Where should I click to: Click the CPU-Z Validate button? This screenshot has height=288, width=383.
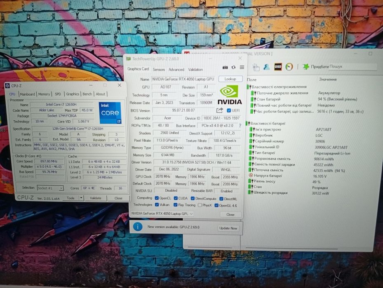click(x=96, y=198)
